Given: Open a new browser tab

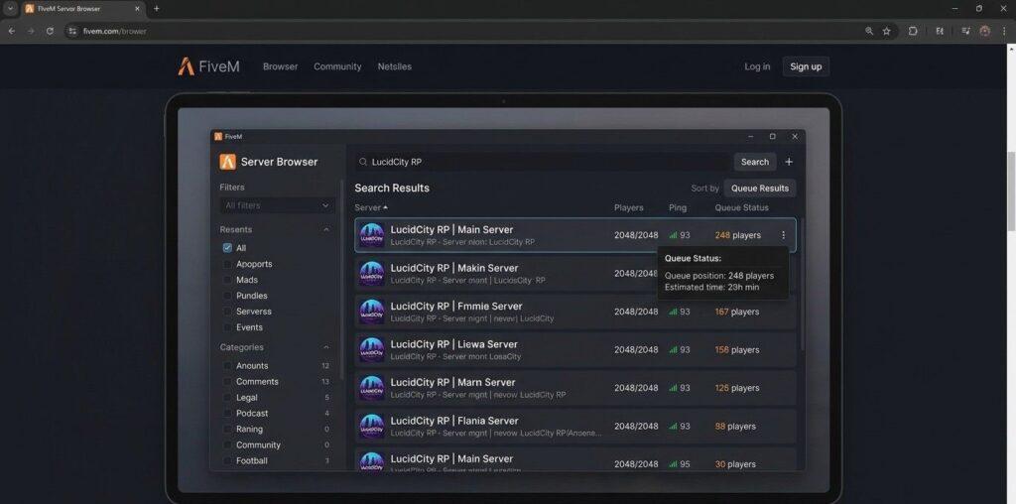Looking at the screenshot, I should [x=156, y=8].
